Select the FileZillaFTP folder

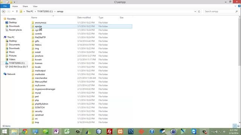coord(40,37)
